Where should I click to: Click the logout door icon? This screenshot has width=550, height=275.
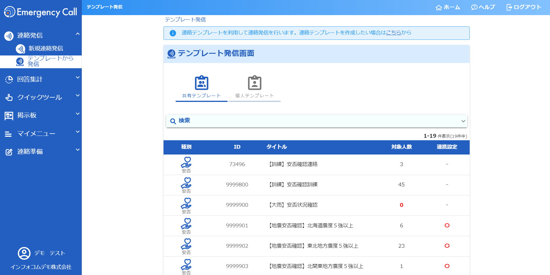click(x=509, y=7)
